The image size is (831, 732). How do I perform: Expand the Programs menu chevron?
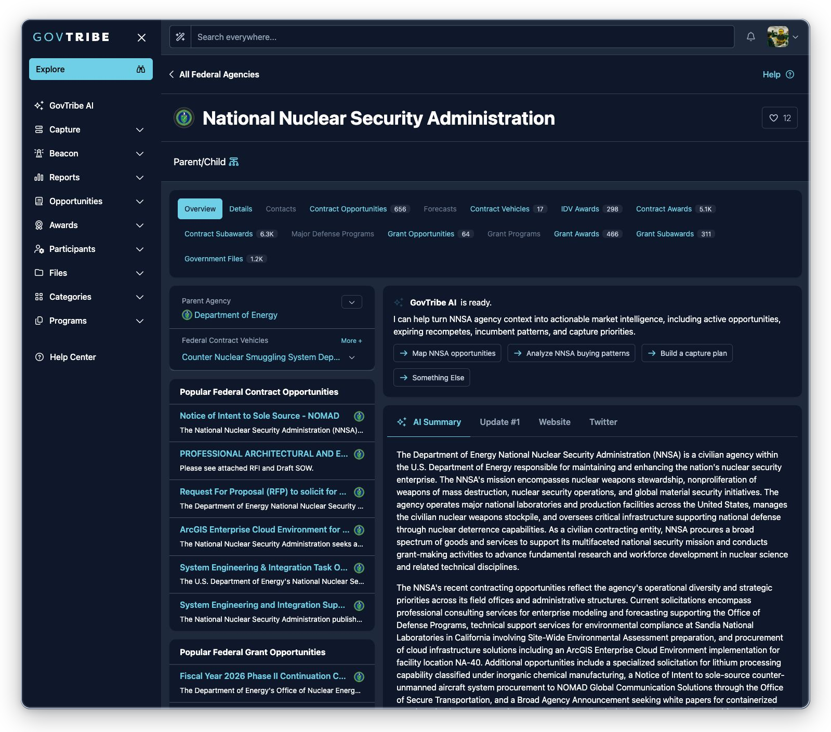(140, 321)
